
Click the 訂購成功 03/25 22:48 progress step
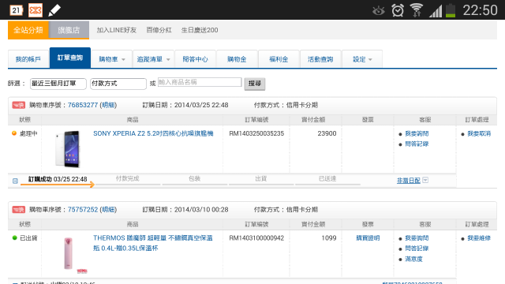click(58, 179)
